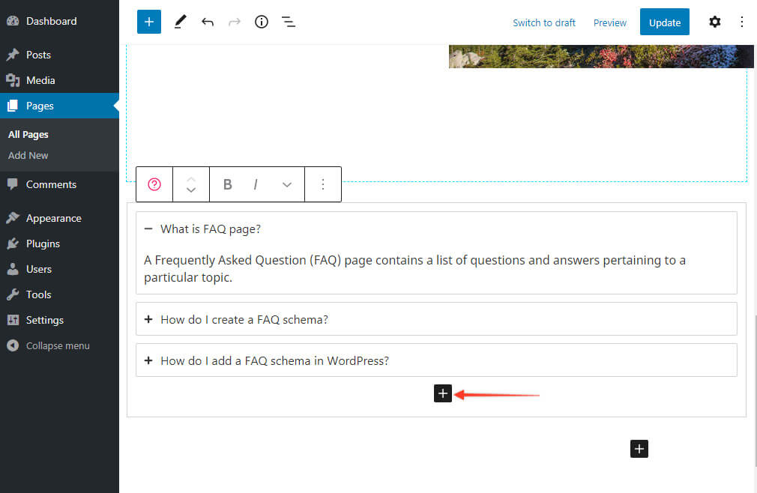Screen dimensions: 757x493
Task: Click the Switch to draft link
Action: (x=544, y=22)
